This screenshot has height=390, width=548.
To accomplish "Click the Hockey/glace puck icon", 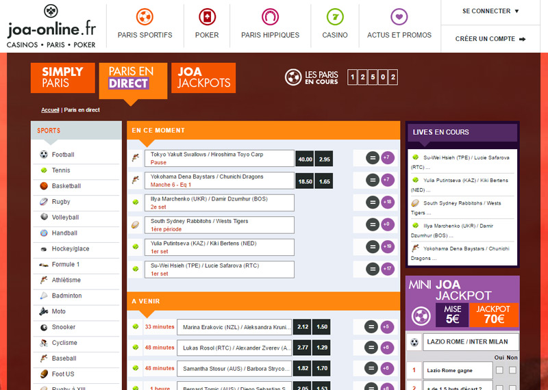I will coord(44,249).
